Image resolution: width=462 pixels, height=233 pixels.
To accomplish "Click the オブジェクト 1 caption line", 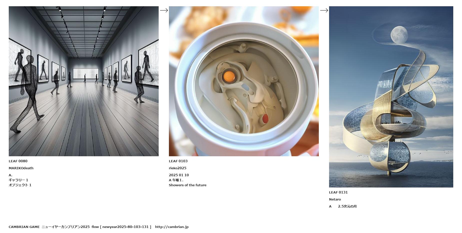I will [20, 185].
